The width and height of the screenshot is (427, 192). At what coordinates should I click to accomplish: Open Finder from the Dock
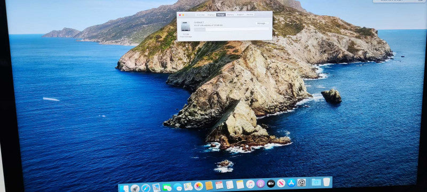pos(124,189)
